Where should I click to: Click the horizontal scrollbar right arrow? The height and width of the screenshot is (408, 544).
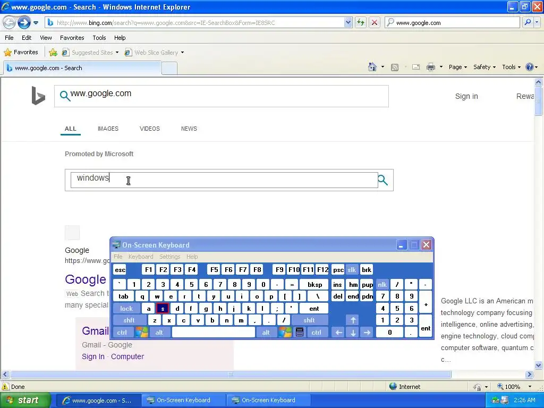[530, 375]
